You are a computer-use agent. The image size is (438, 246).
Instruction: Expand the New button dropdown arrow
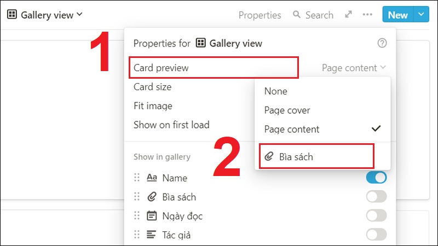(x=420, y=15)
